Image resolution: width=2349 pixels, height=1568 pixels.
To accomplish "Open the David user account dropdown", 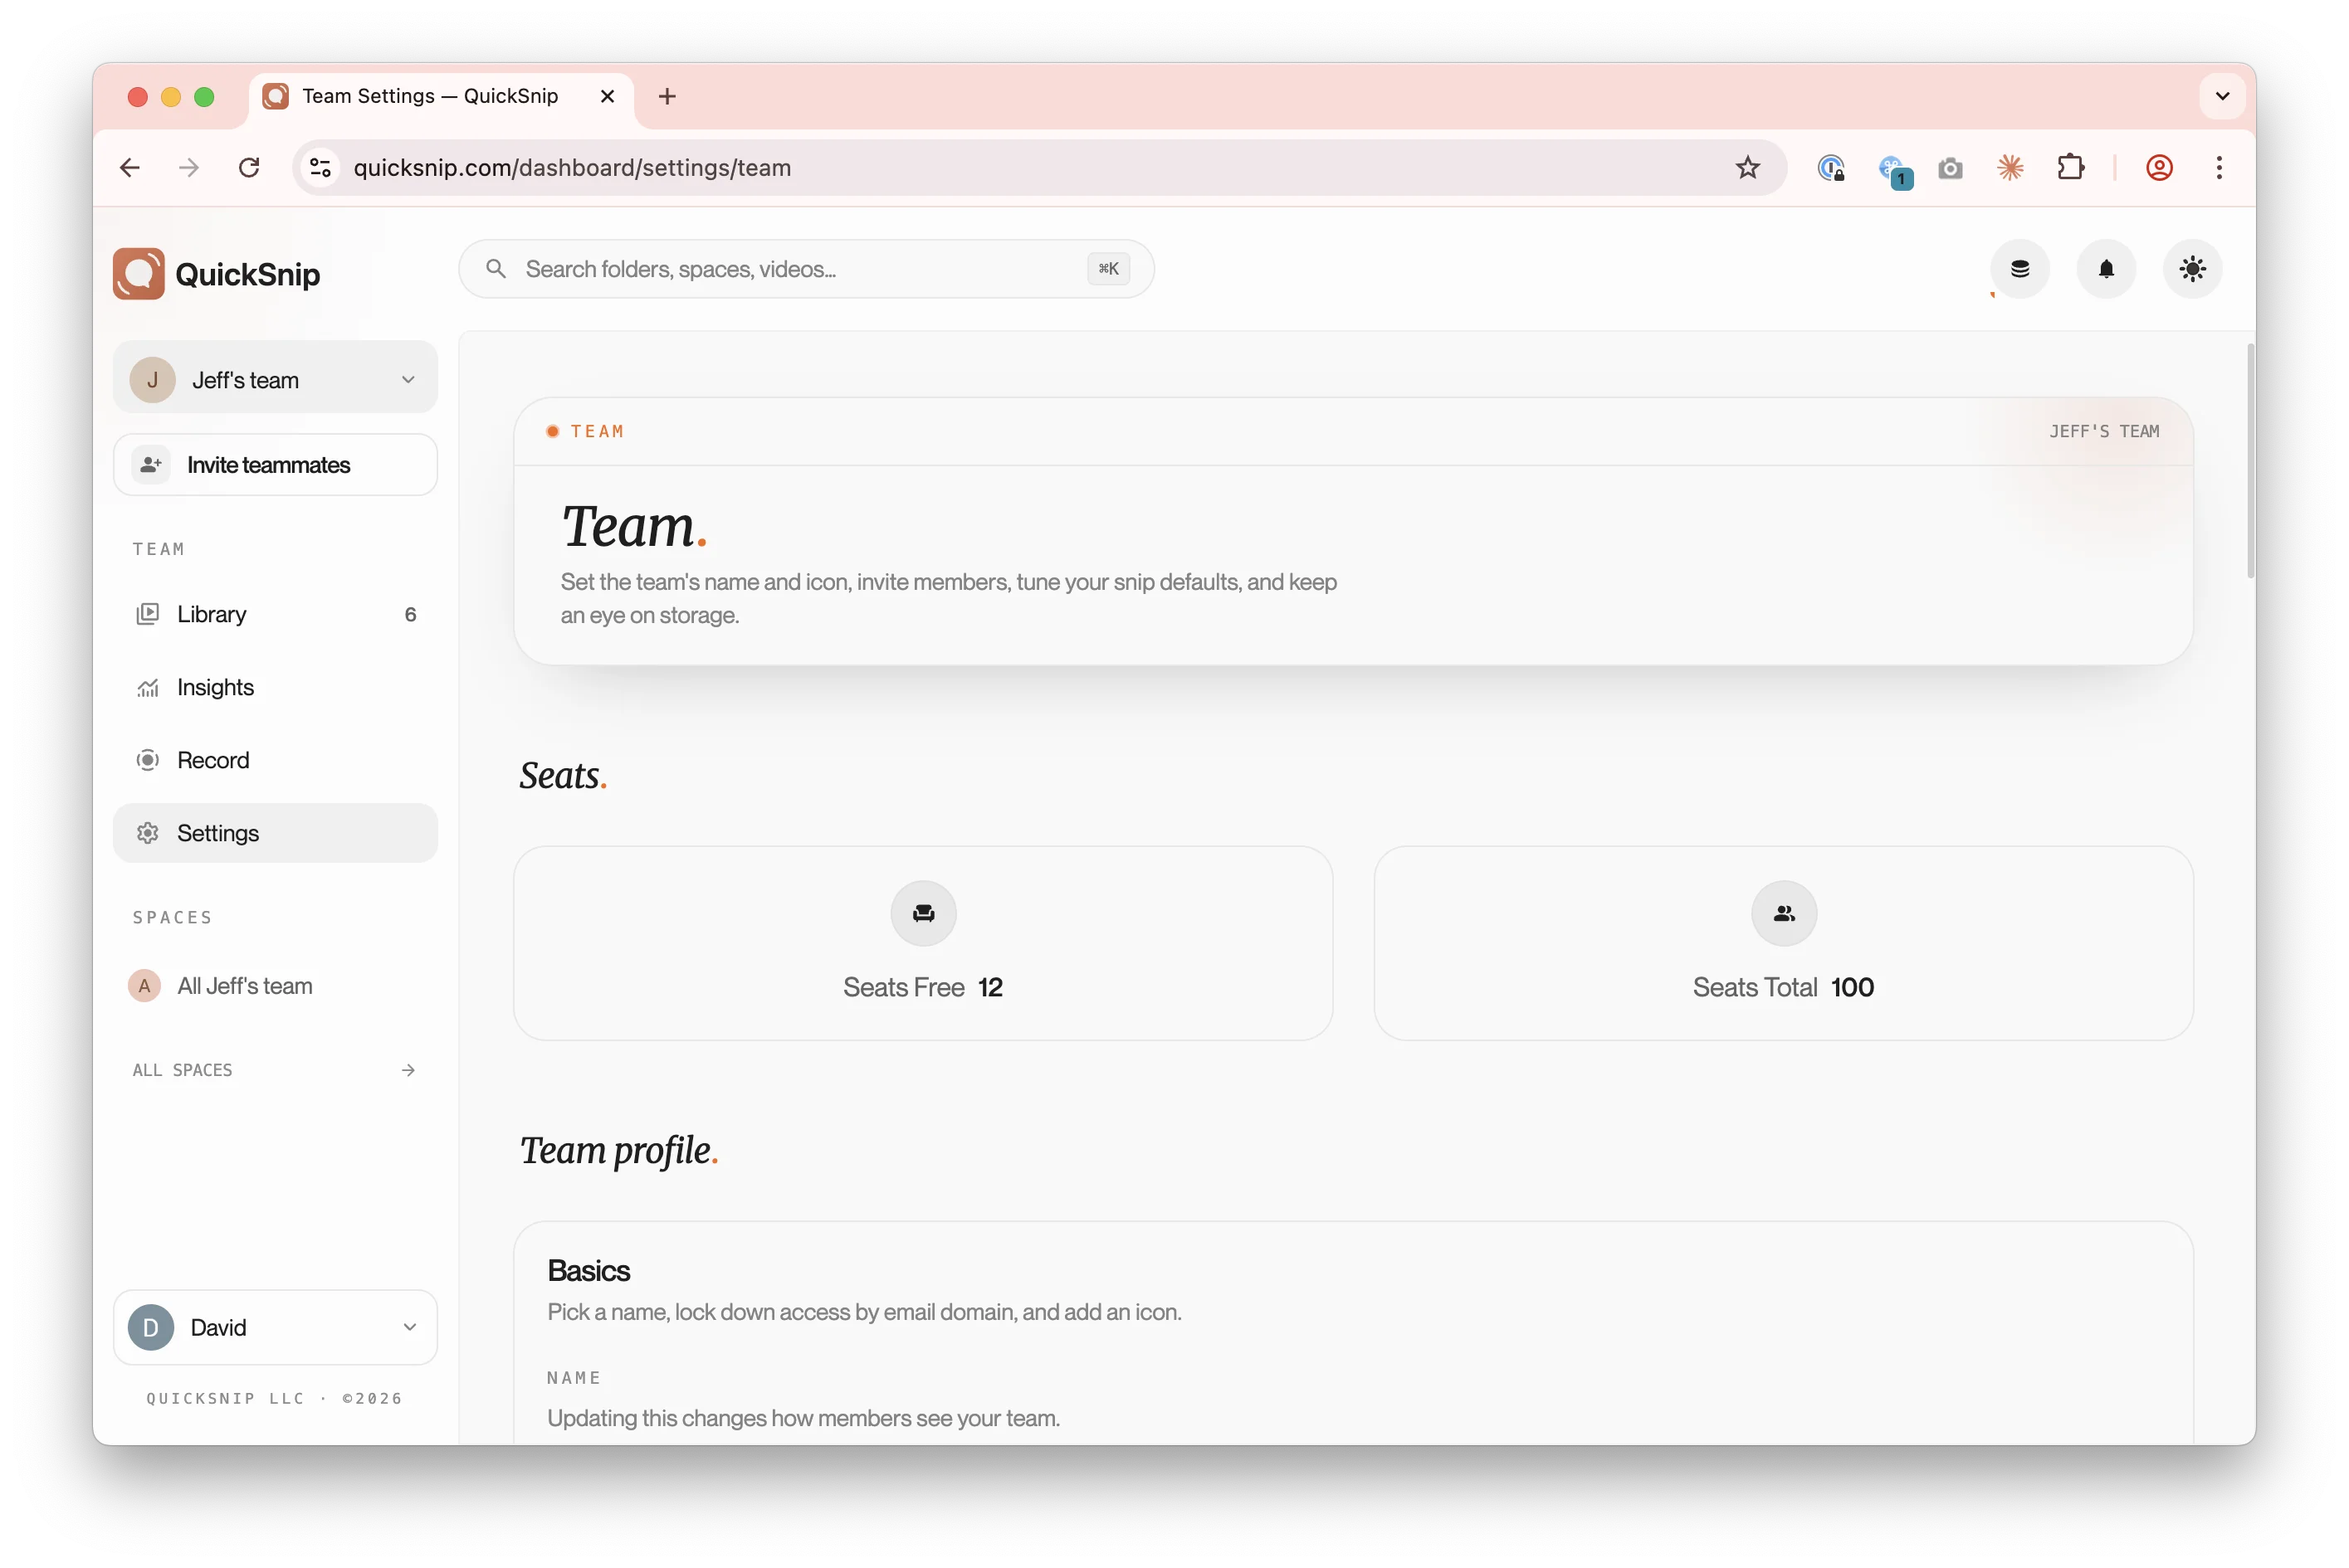I will 275,1327.
